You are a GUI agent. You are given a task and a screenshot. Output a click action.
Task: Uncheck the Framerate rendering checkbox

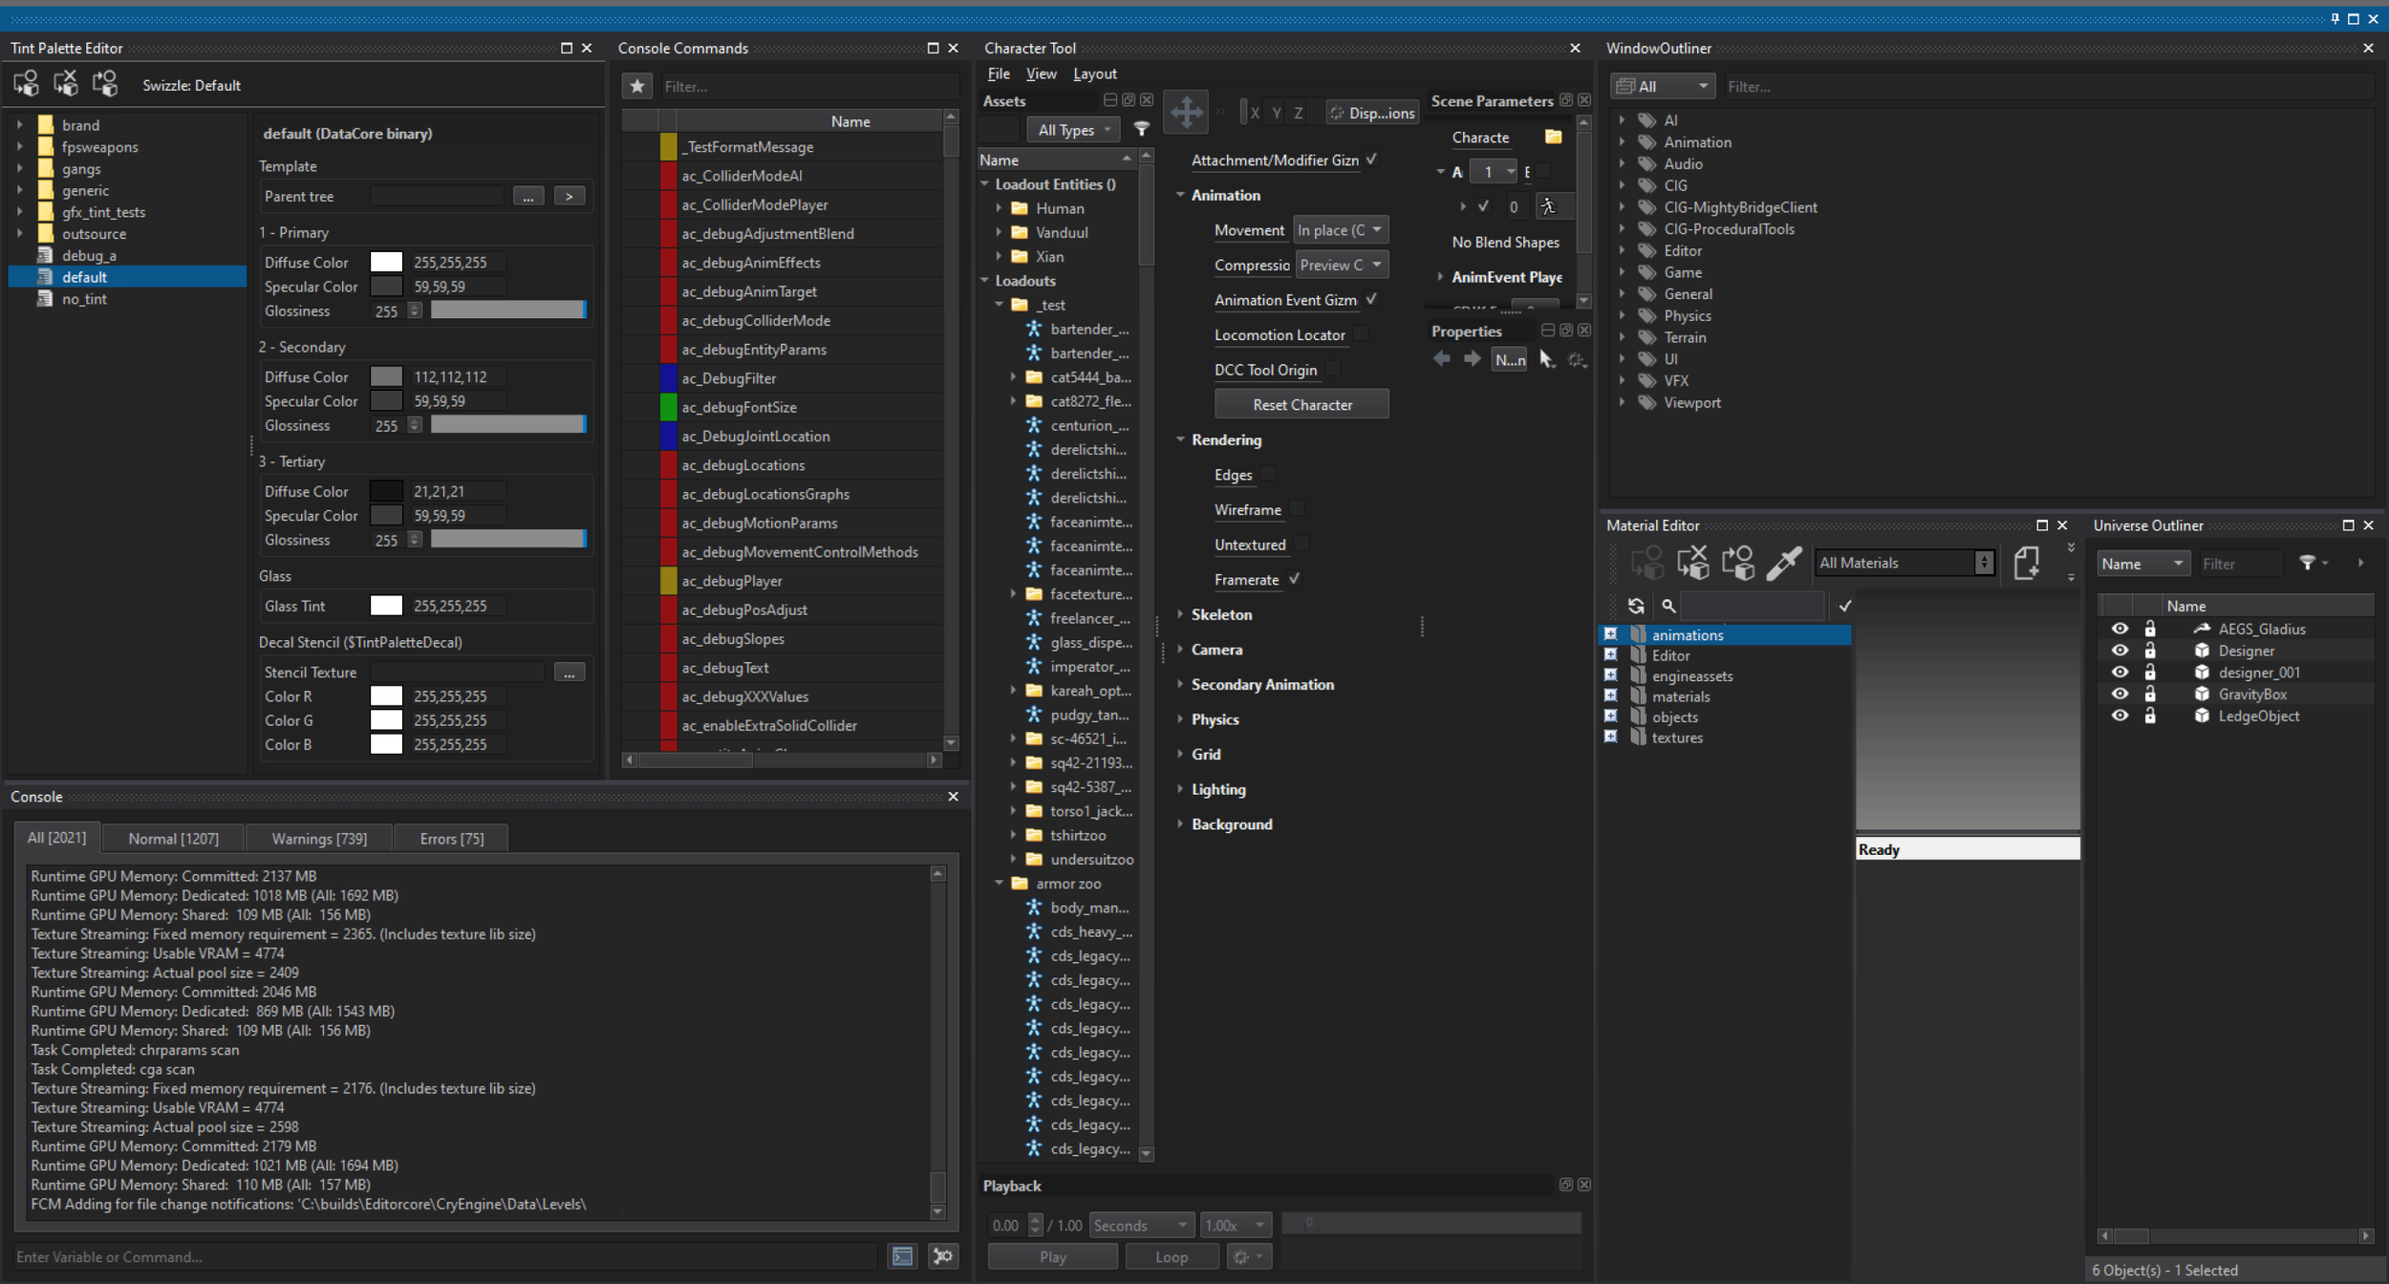[x=1295, y=579]
